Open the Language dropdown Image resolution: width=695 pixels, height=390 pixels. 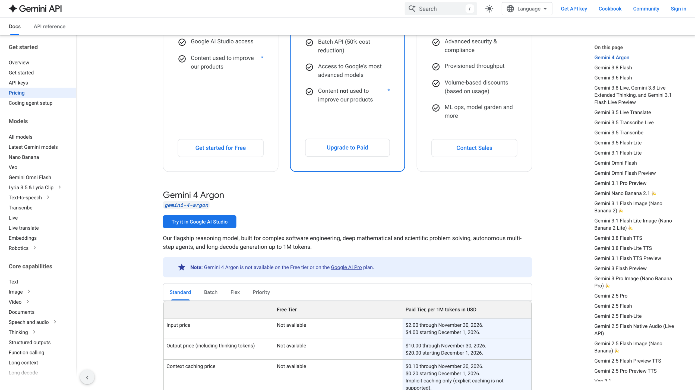point(527,9)
